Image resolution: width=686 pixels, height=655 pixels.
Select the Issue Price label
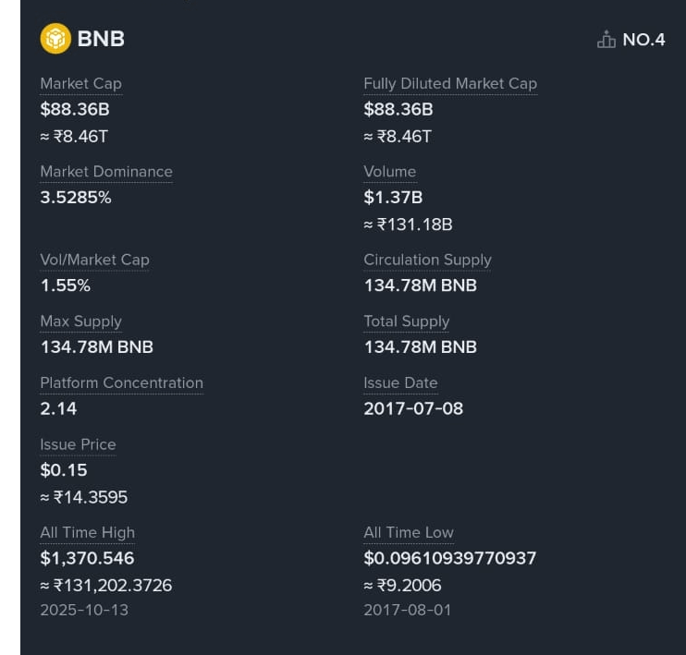[x=78, y=444]
